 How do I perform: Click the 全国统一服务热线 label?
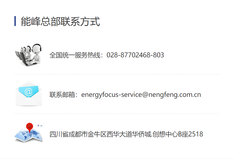(75, 55)
